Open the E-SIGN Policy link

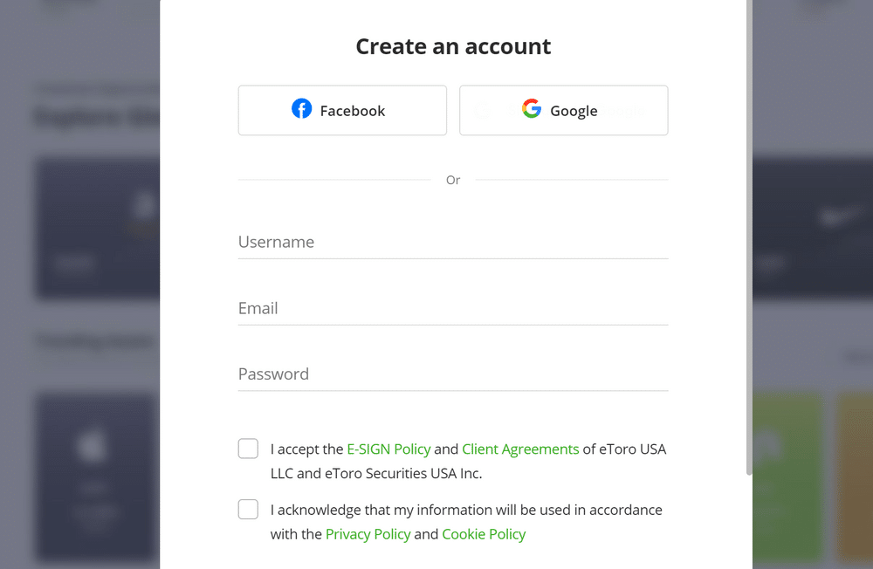pos(388,449)
